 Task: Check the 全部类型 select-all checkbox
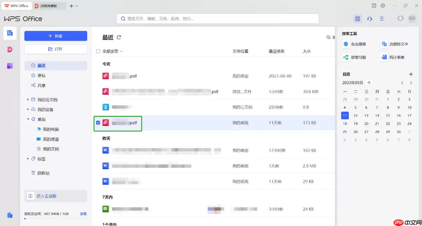[98, 51]
